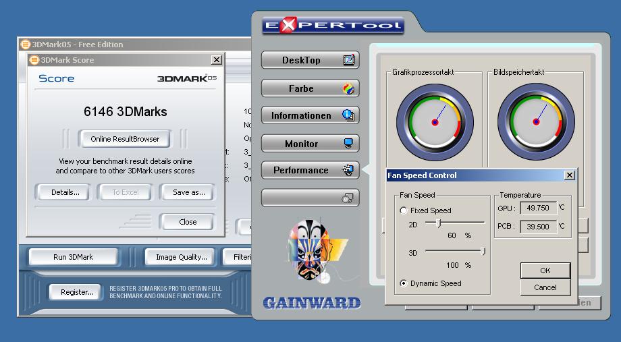
Task: Click the Informationen blue info icon
Action: point(348,115)
